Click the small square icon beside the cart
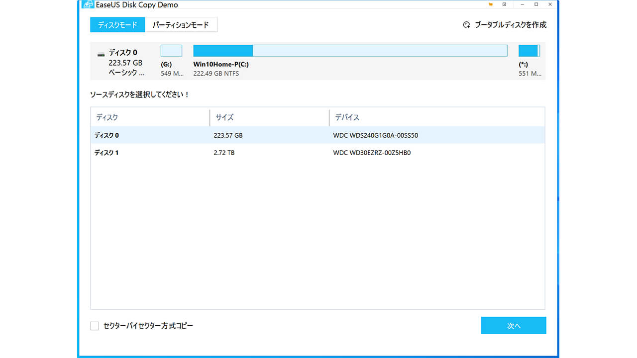This screenshot has height=358, width=637. [x=504, y=4]
